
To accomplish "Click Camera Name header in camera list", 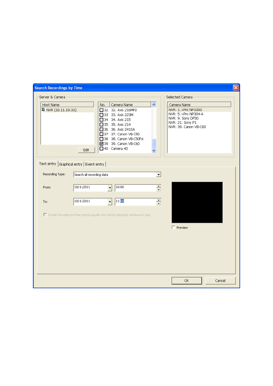I will pyautogui.click(x=130, y=105).
